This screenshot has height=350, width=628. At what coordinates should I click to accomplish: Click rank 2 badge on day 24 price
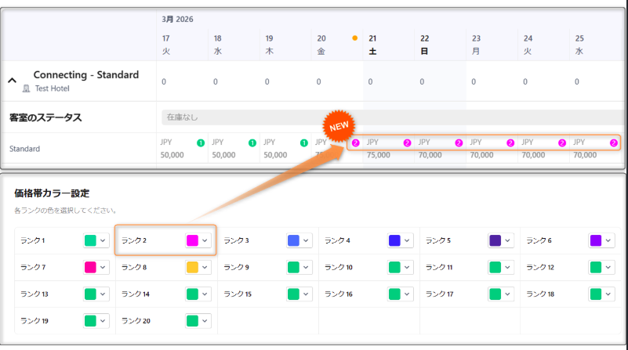pos(562,143)
